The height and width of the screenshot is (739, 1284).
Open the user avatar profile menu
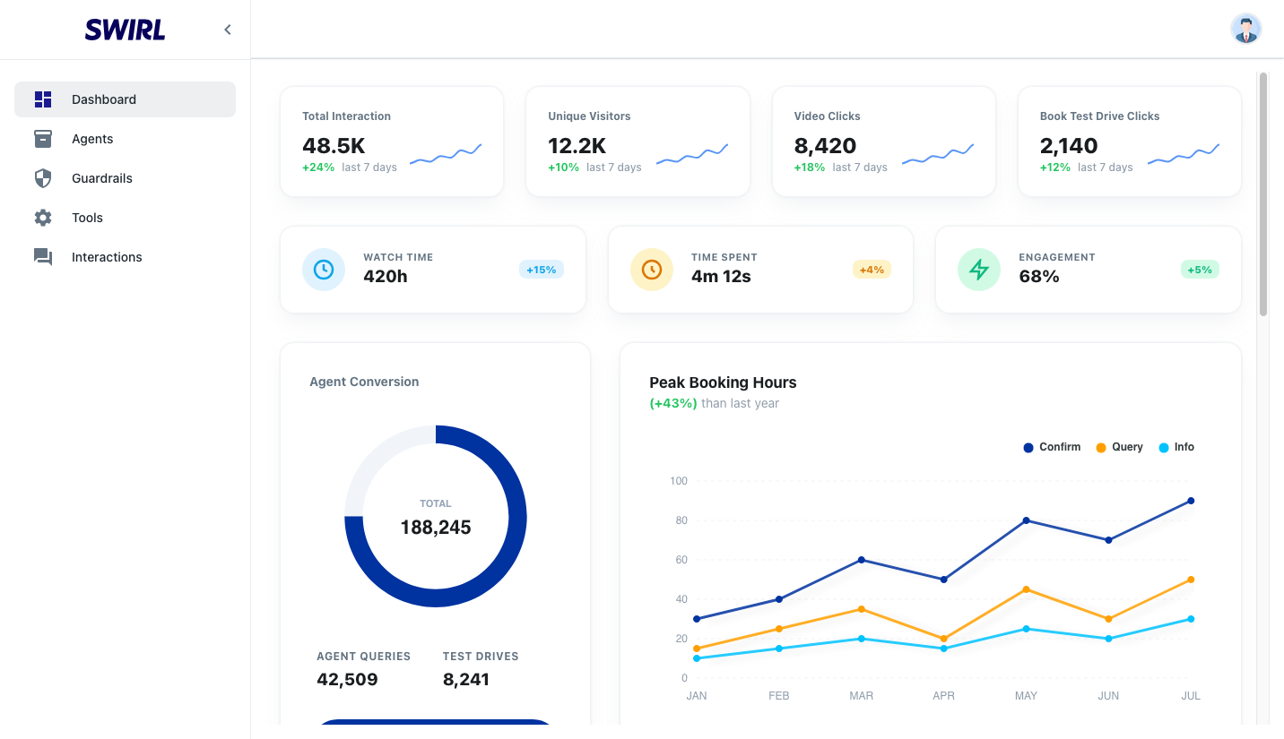point(1245,29)
